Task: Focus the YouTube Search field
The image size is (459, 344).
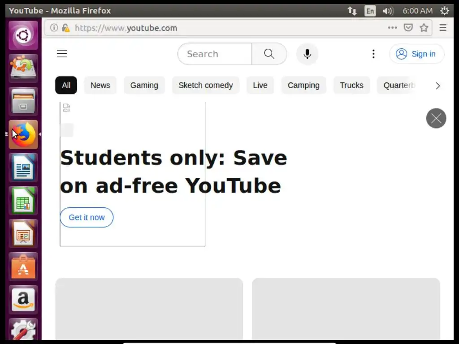Action: (x=215, y=54)
